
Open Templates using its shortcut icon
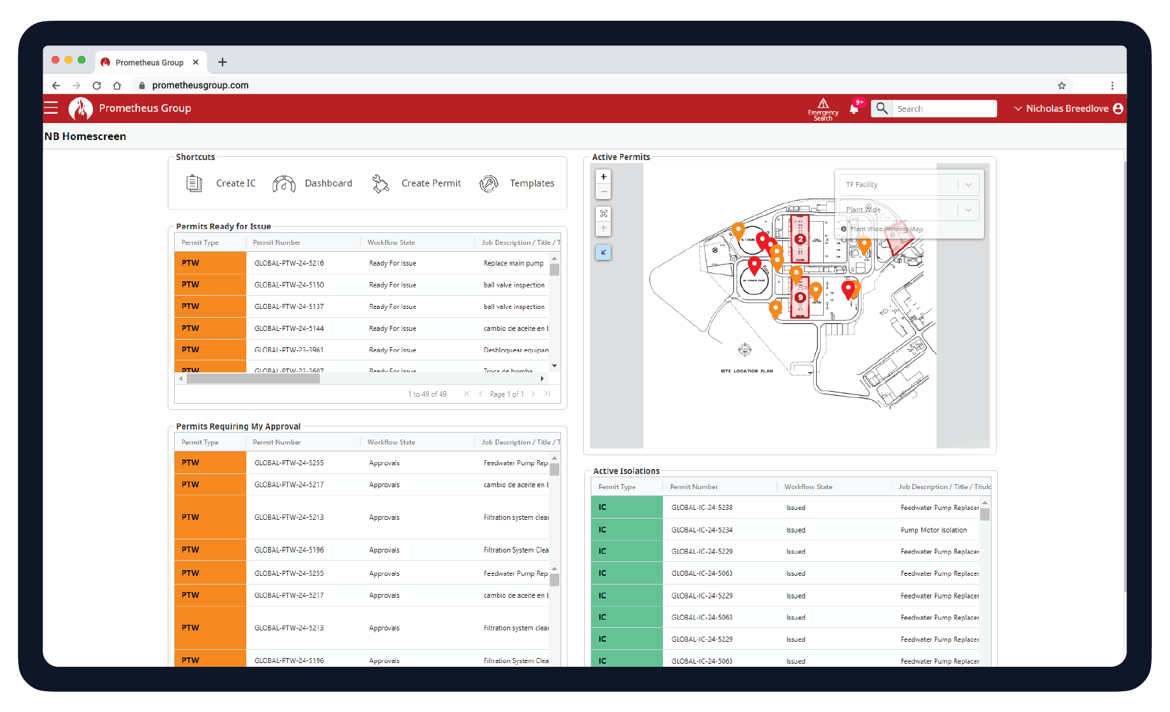pyautogui.click(x=489, y=183)
